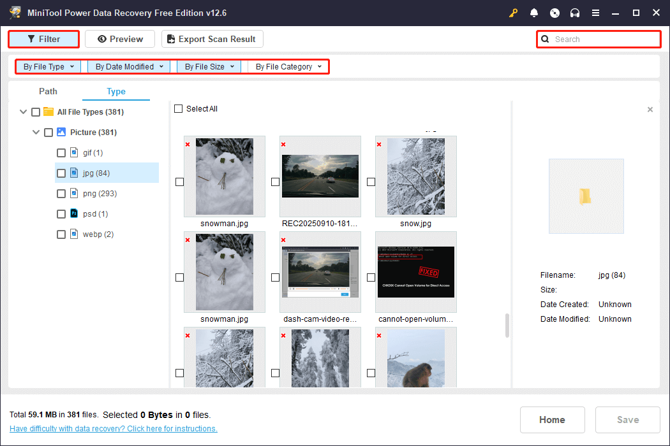This screenshot has height=446, width=670.
Task: Switch to the Path tab
Action: pos(48,91)
